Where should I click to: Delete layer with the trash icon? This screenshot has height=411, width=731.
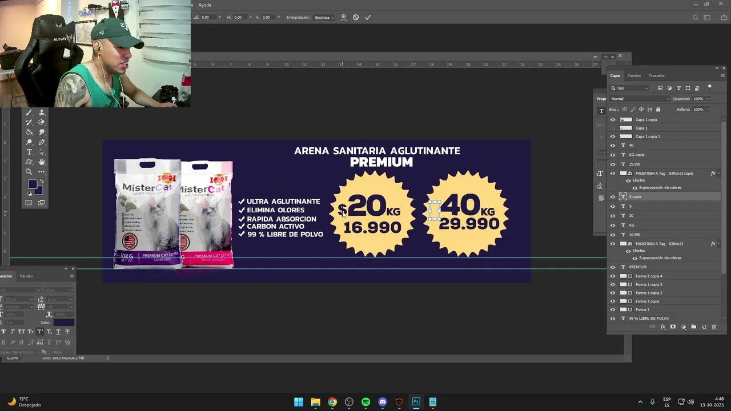(x=714, y=327)
